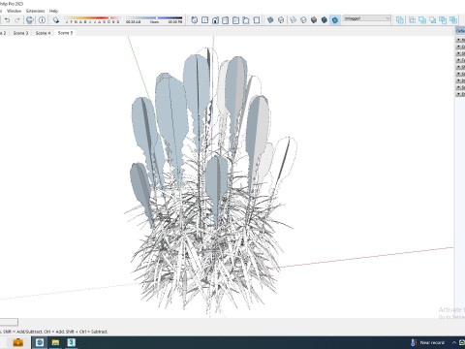Open the Untagged tag dropdown

pyautogui.click(x=367, y=18)
